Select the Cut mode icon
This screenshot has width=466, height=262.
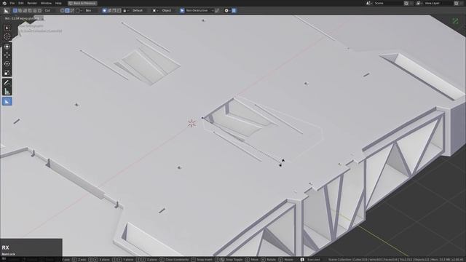point(15,11)
